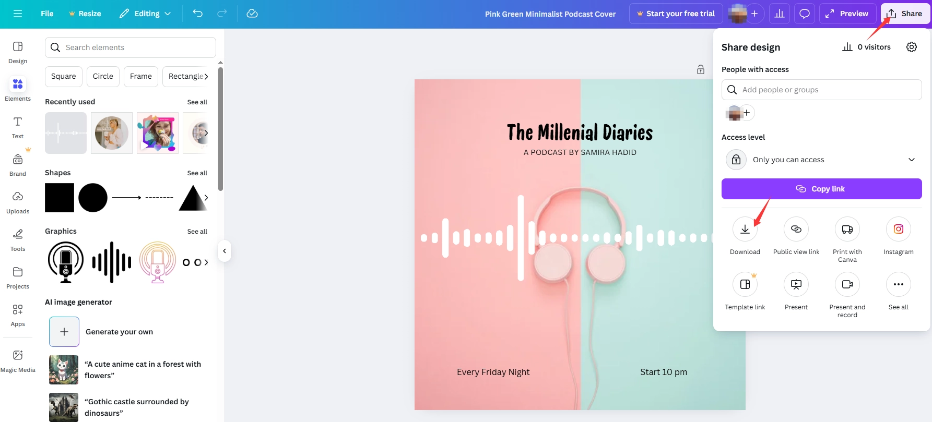Collapse the side panel with chevron
932x422 pixels.
click(225, 251)
